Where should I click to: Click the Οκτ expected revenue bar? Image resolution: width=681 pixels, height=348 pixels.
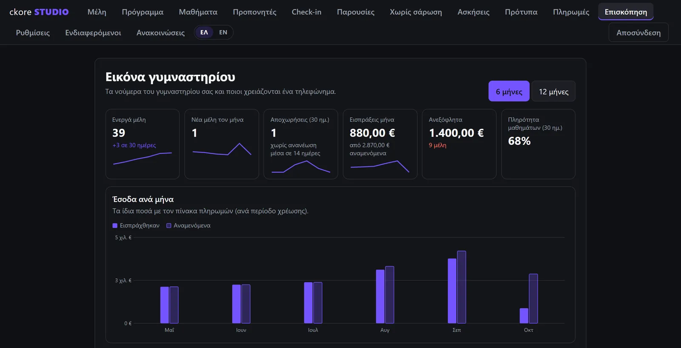click(533, 299)
